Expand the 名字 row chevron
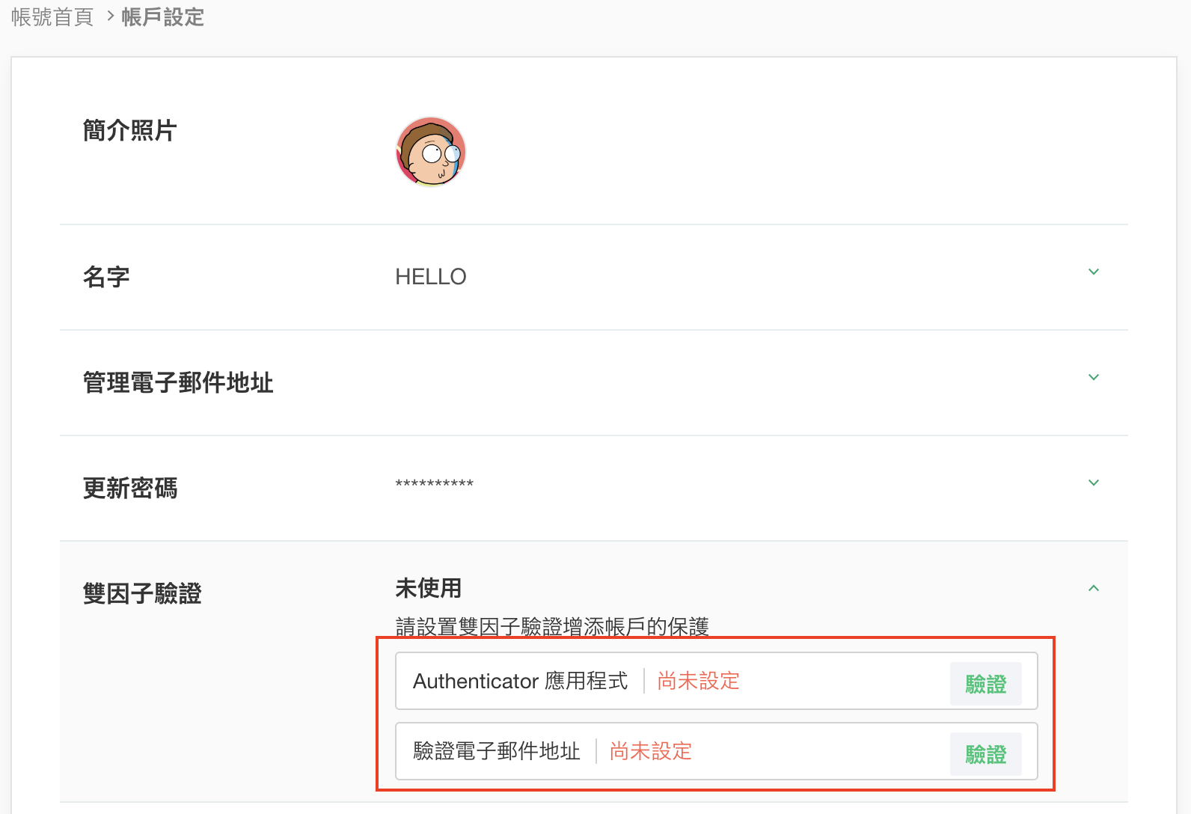1191x814 pixels. tap(1094, 272)
